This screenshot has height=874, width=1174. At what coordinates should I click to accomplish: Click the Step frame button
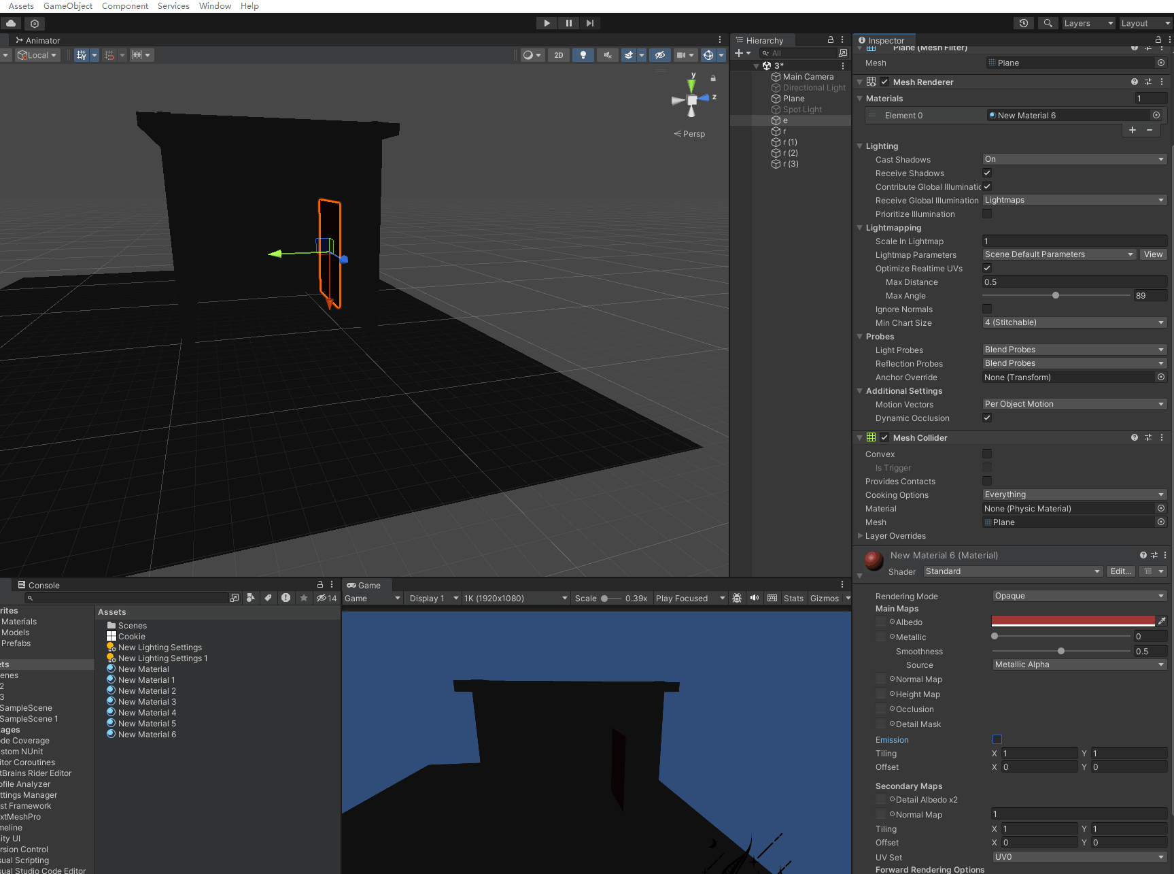pyautogui.click(x=590, y=23)
